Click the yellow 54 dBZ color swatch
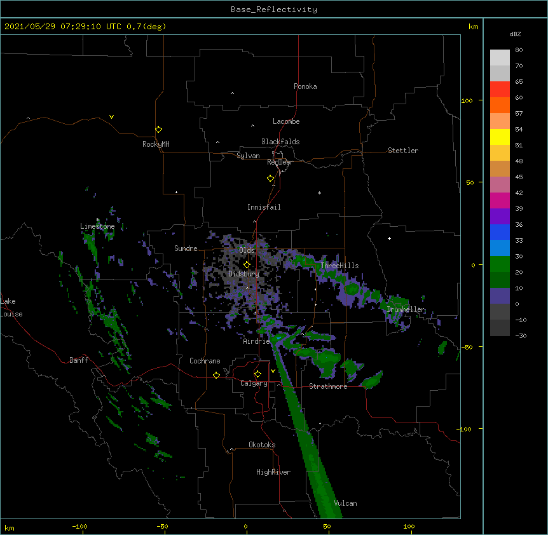 coord(500,137)
